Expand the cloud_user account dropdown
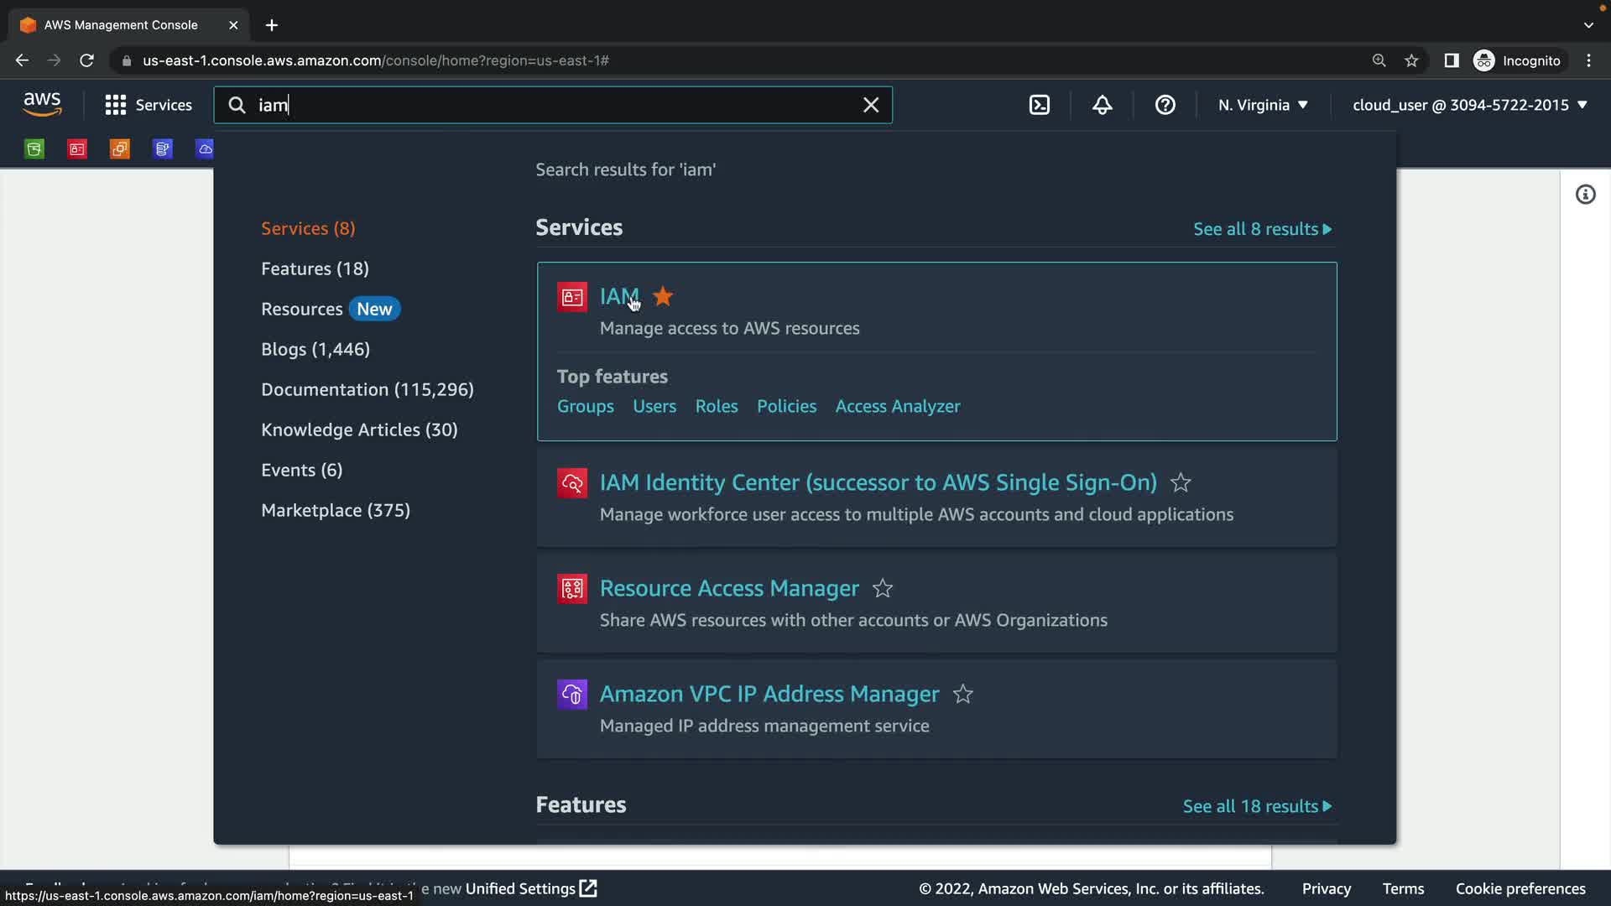The image size is (1611, 906). pos(1469,105)
